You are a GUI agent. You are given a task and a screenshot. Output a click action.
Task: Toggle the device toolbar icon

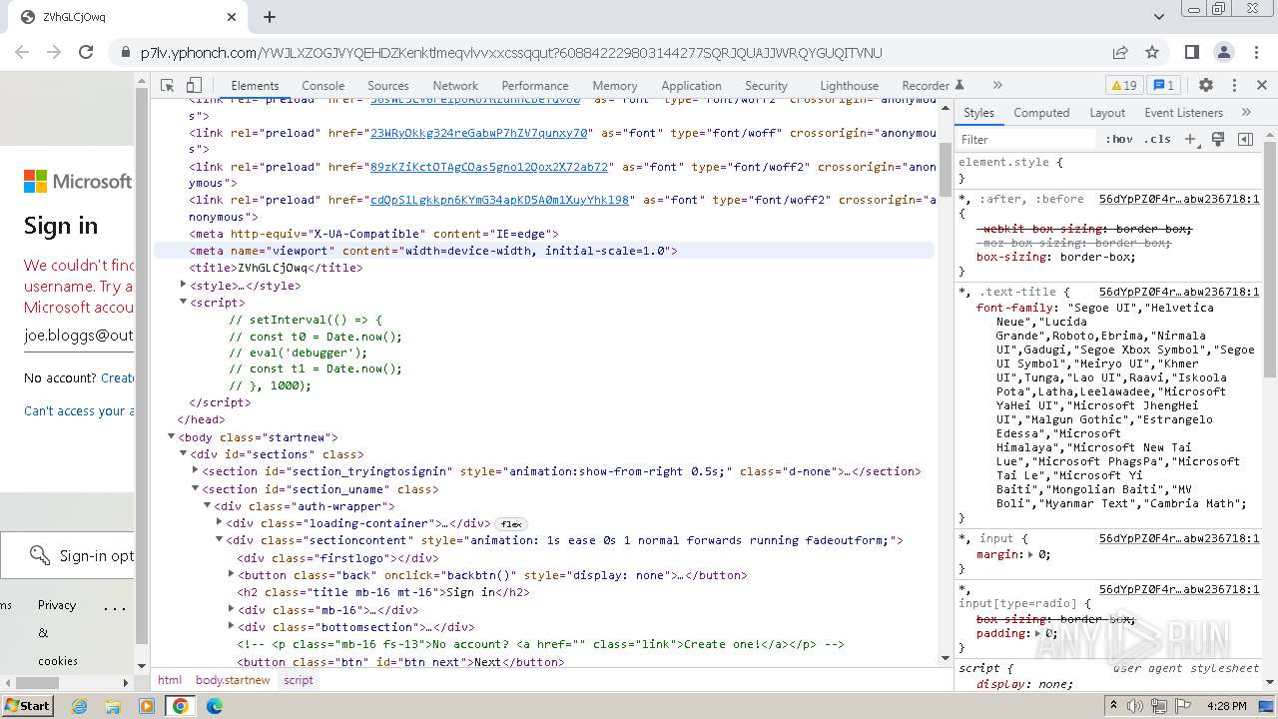point(194,86)
